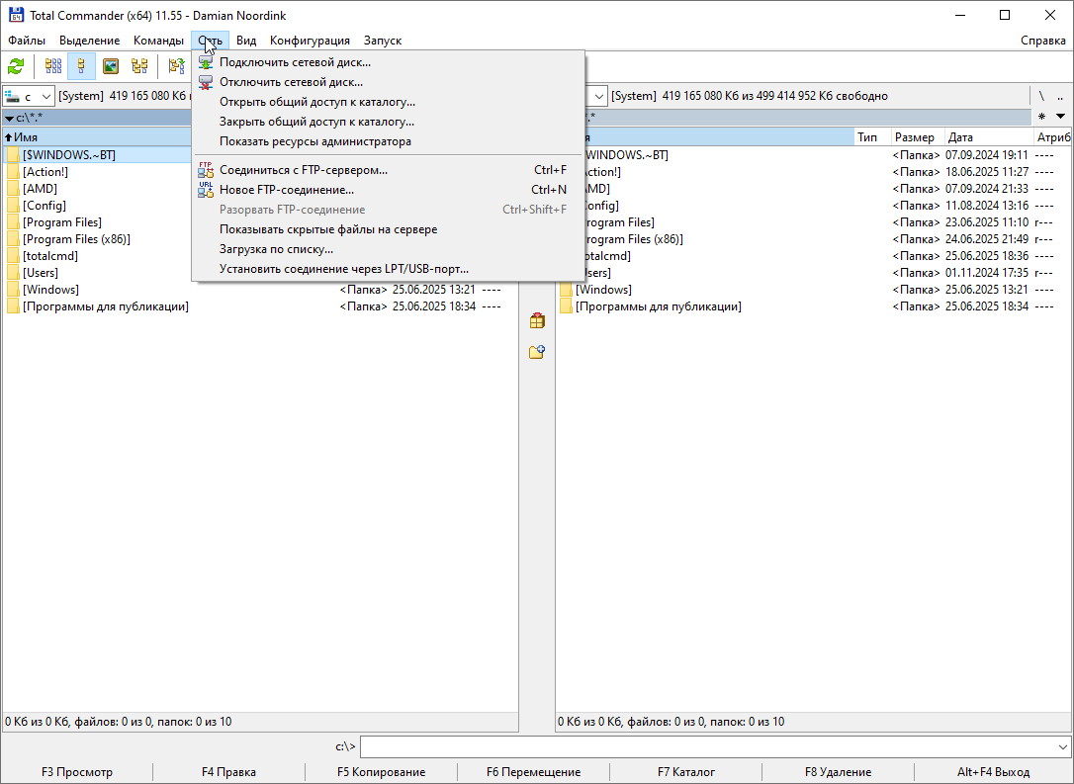Click the [Action!] folder icon in left panel
The height and width of the screenshot is (784, 1074).
[x=13, y=172]
